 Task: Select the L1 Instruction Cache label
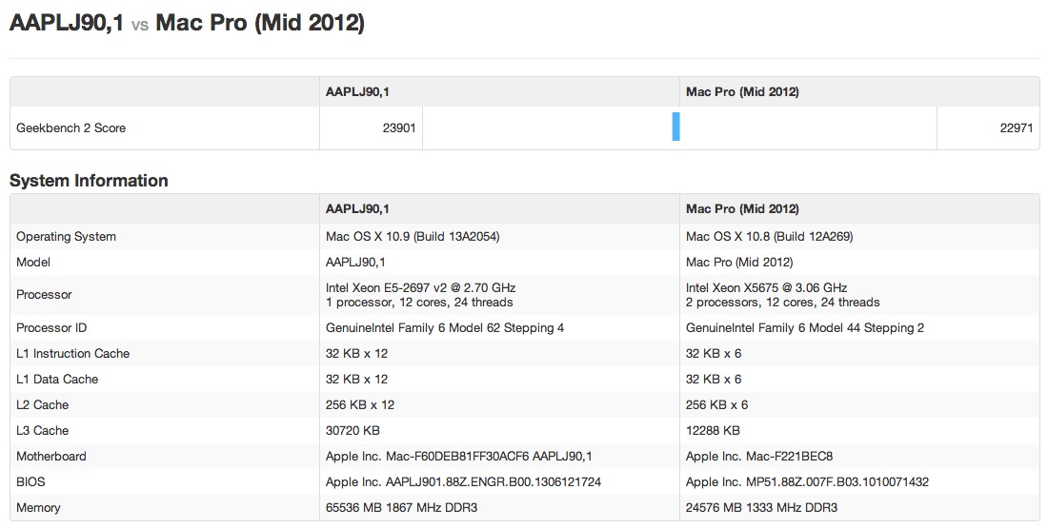pos(72,354)
